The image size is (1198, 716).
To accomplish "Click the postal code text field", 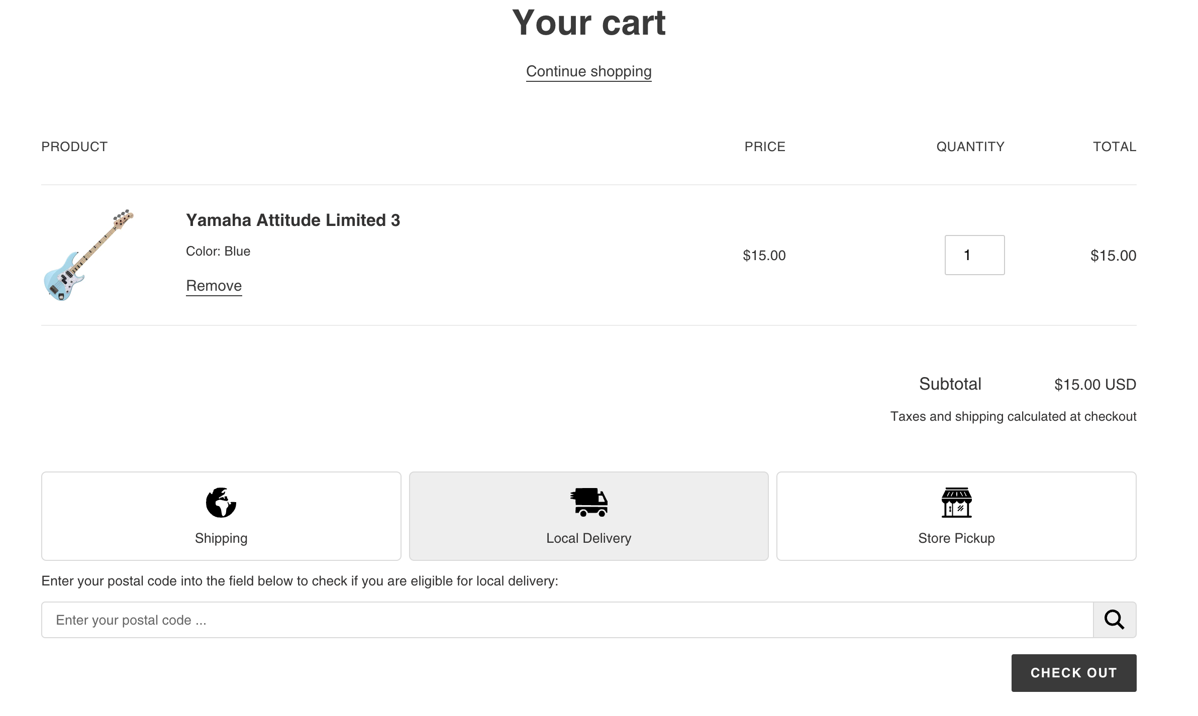I will click(x=567, y=620).
